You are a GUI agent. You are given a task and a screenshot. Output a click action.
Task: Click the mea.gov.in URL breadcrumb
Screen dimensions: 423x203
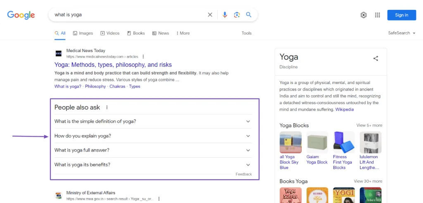click(x=110, y=199)
